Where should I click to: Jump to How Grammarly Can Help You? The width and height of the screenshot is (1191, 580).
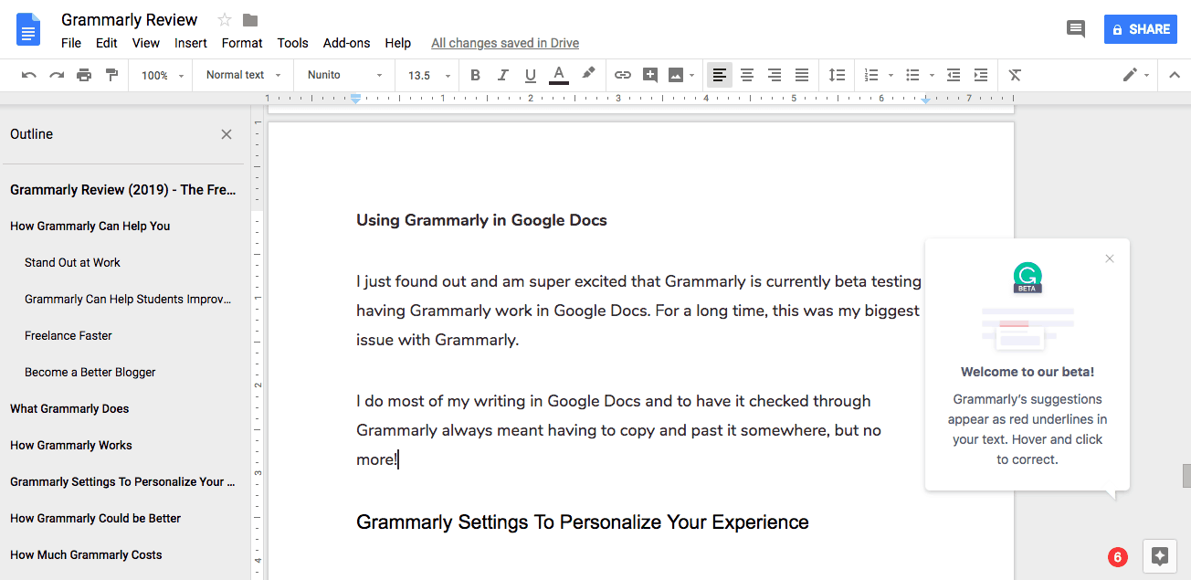point(90,226)
